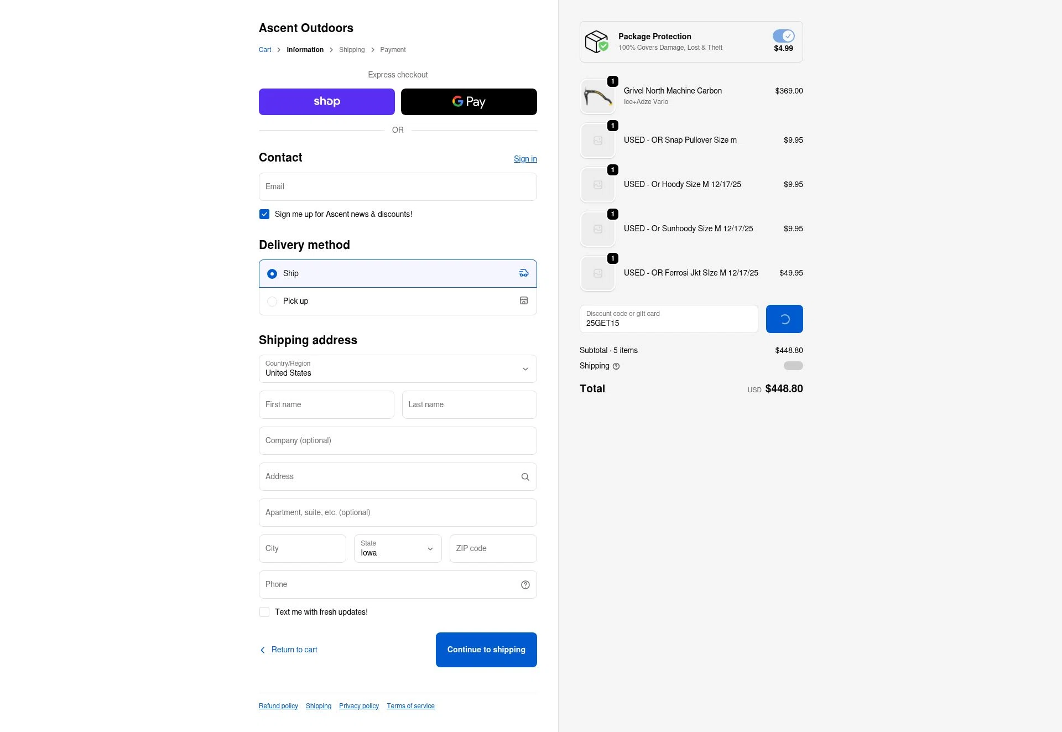
Task: Navigate back using the Cart breadcrumb
Action: pyautogui.click(x=265, y=49)
